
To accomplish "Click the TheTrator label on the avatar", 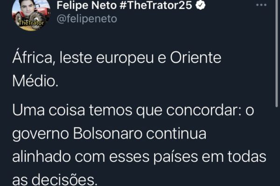I will (31, 23).
